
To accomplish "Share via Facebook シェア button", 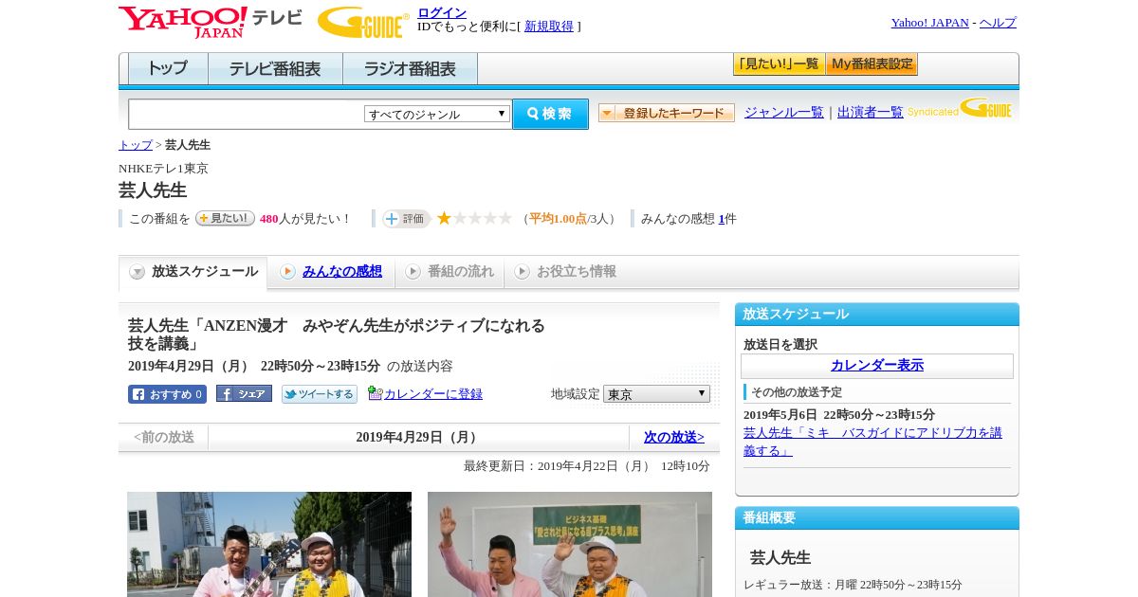I will [x=244, y=393].
